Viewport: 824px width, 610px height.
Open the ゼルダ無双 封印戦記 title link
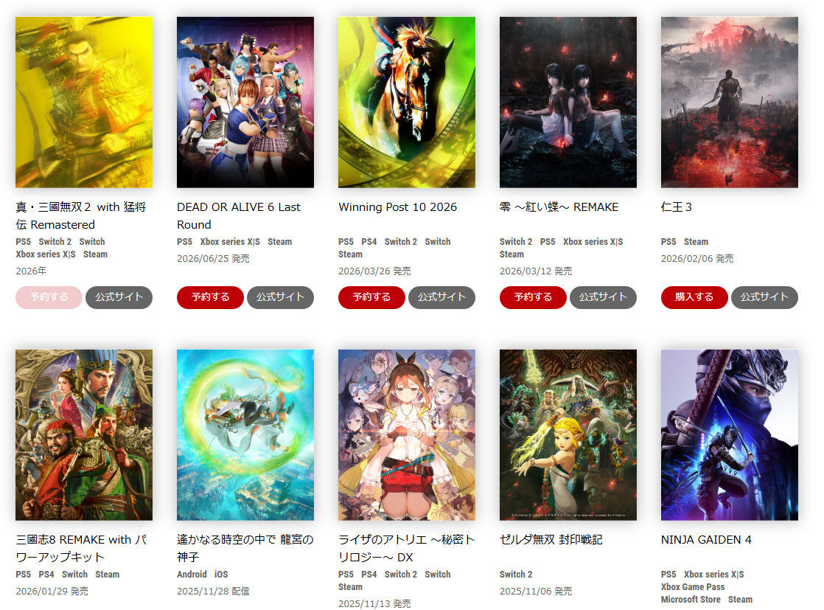click(551, 539)
